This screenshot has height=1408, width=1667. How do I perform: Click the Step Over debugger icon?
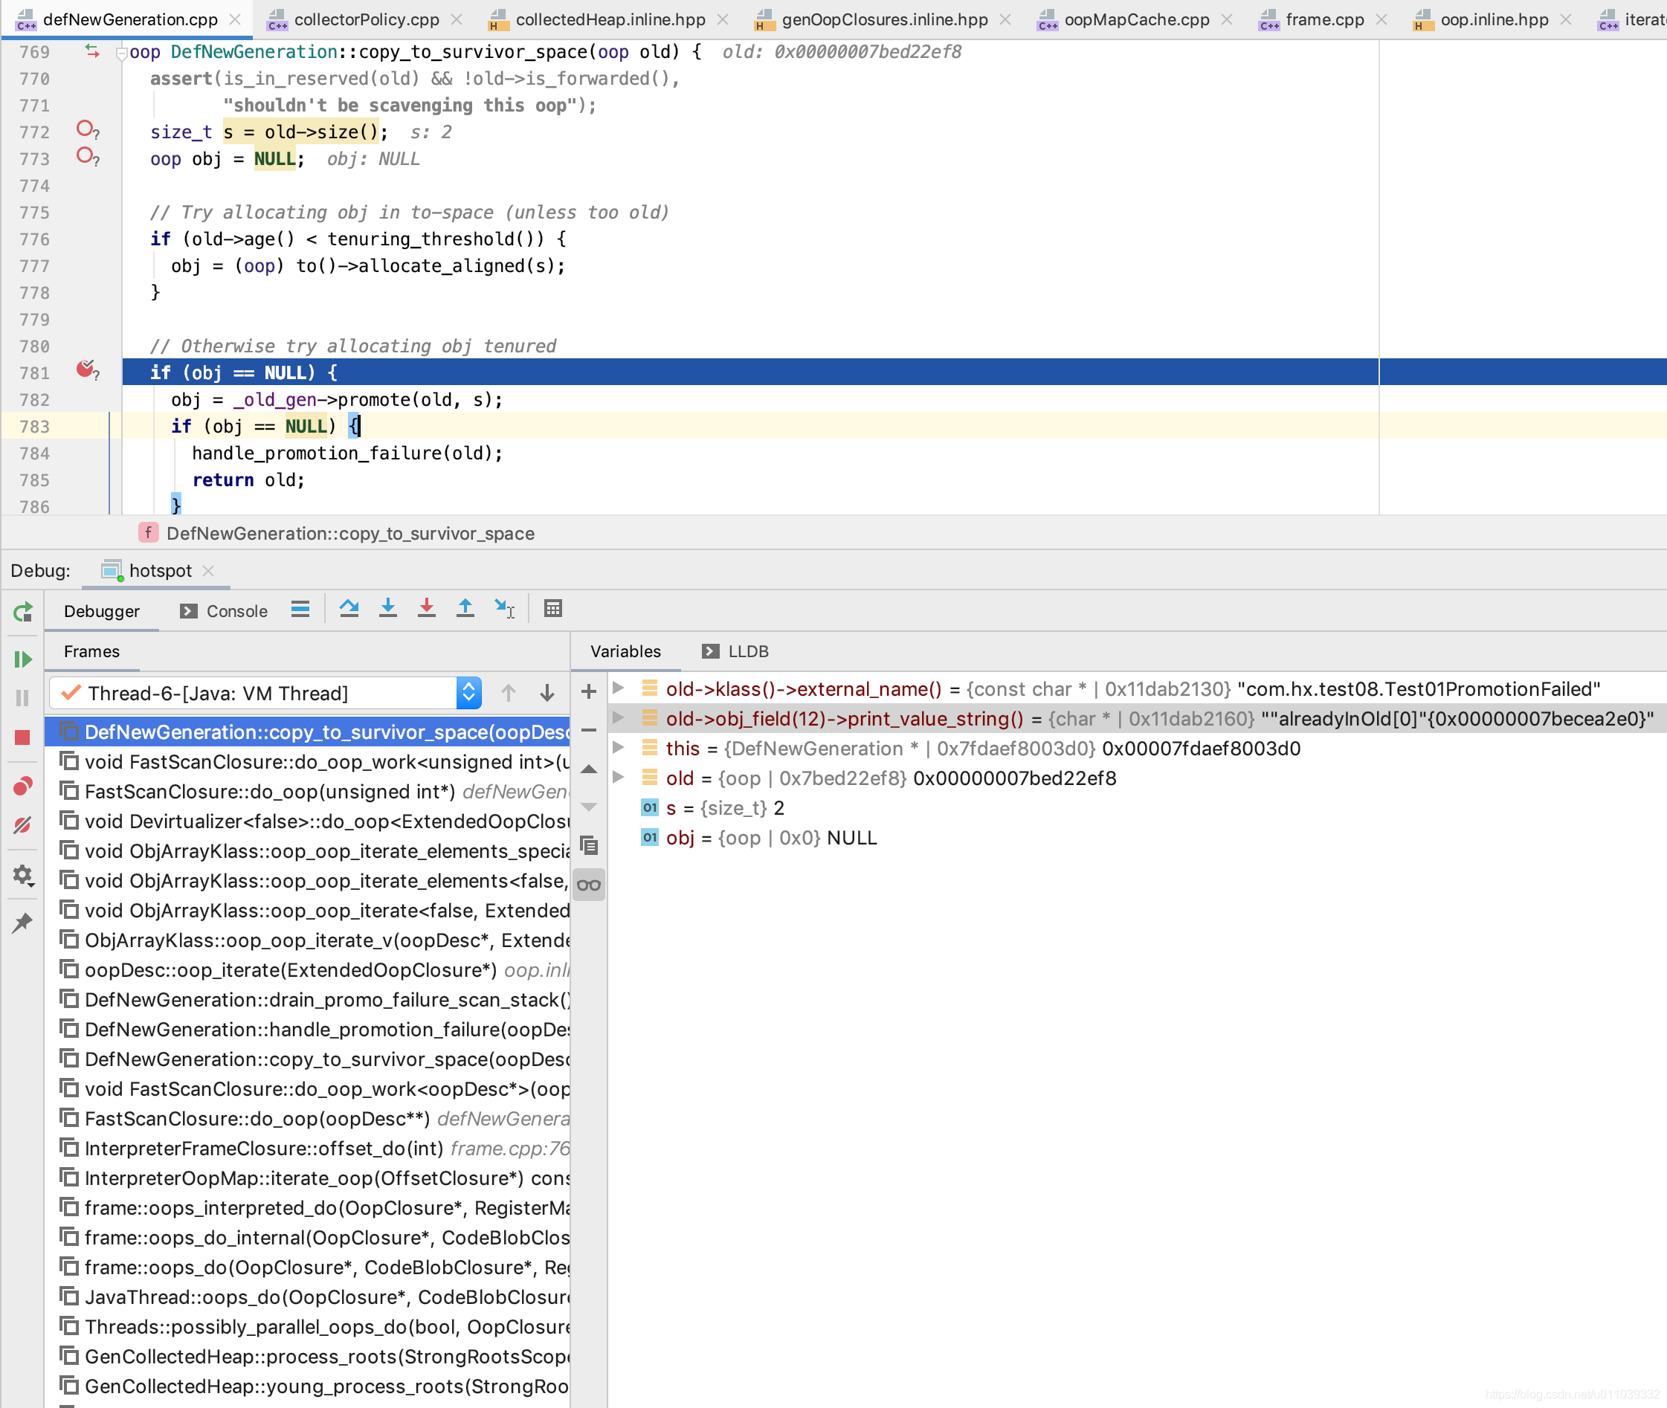[x=349, y=609]
